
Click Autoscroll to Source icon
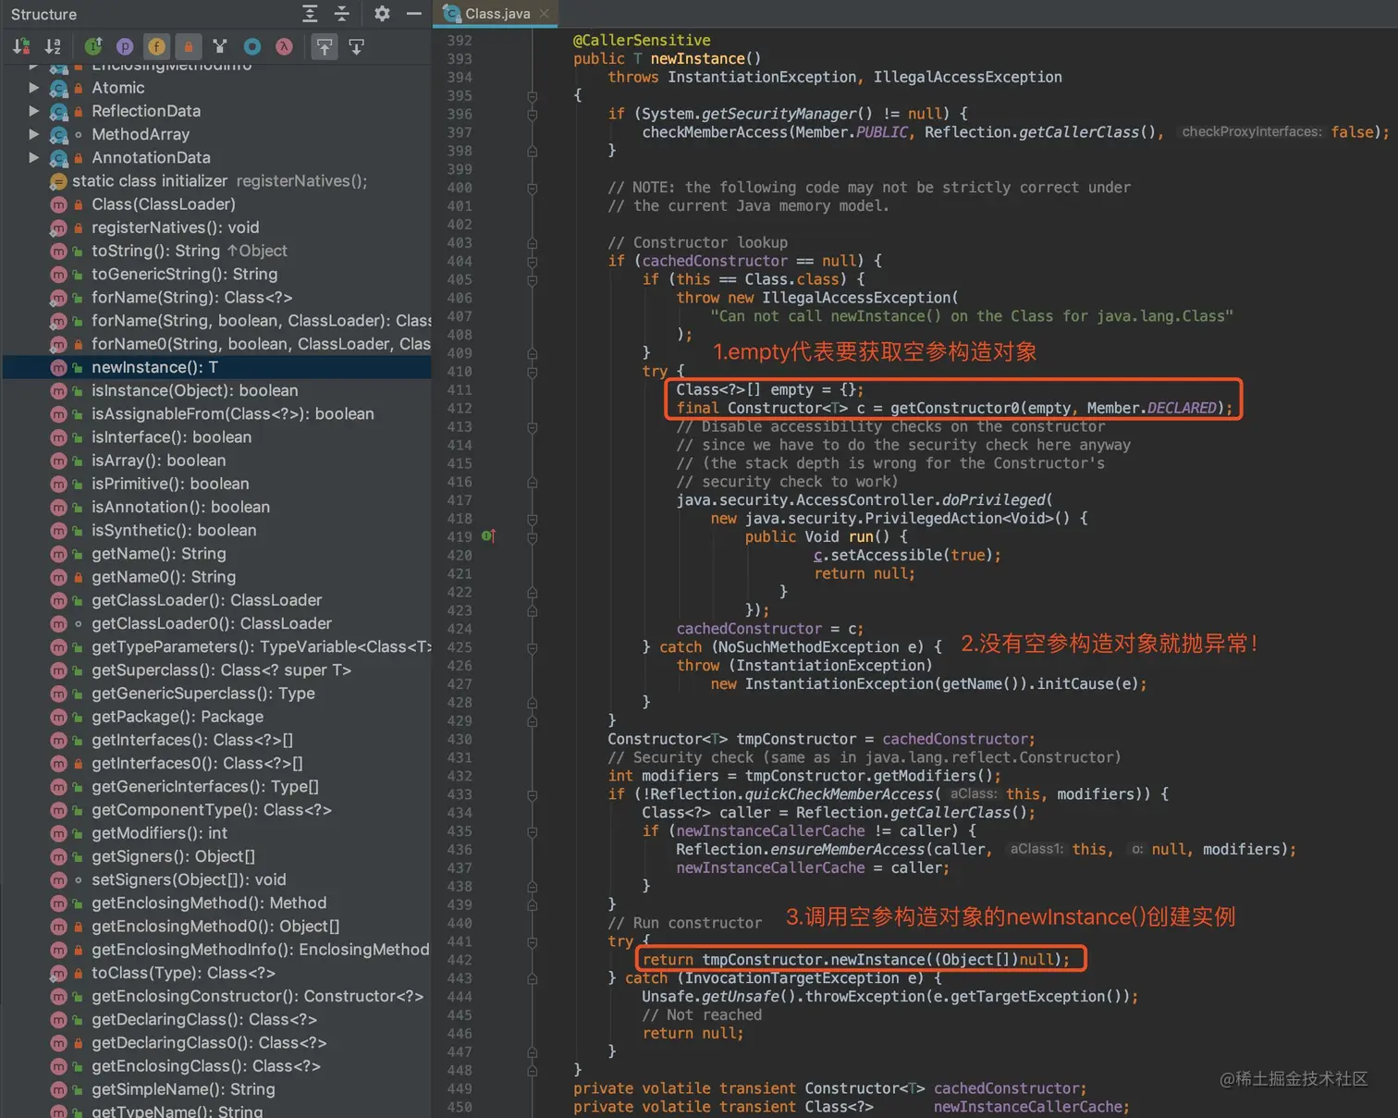[325, 46]
